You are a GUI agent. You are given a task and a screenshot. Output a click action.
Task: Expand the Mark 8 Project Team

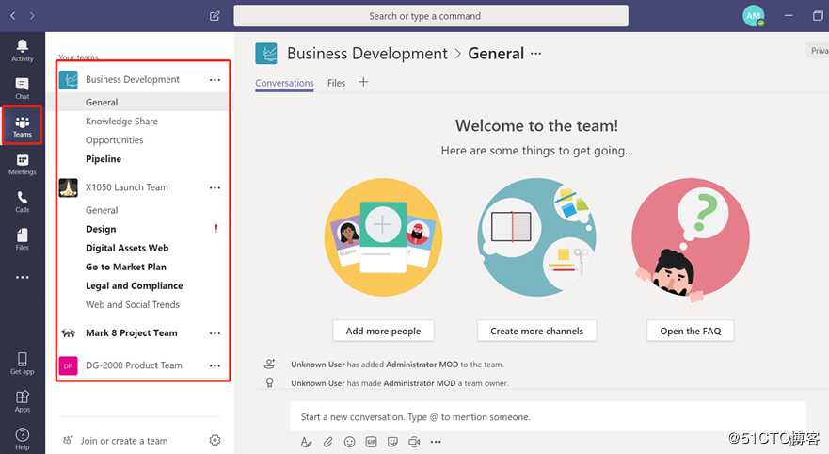[131, 332]
